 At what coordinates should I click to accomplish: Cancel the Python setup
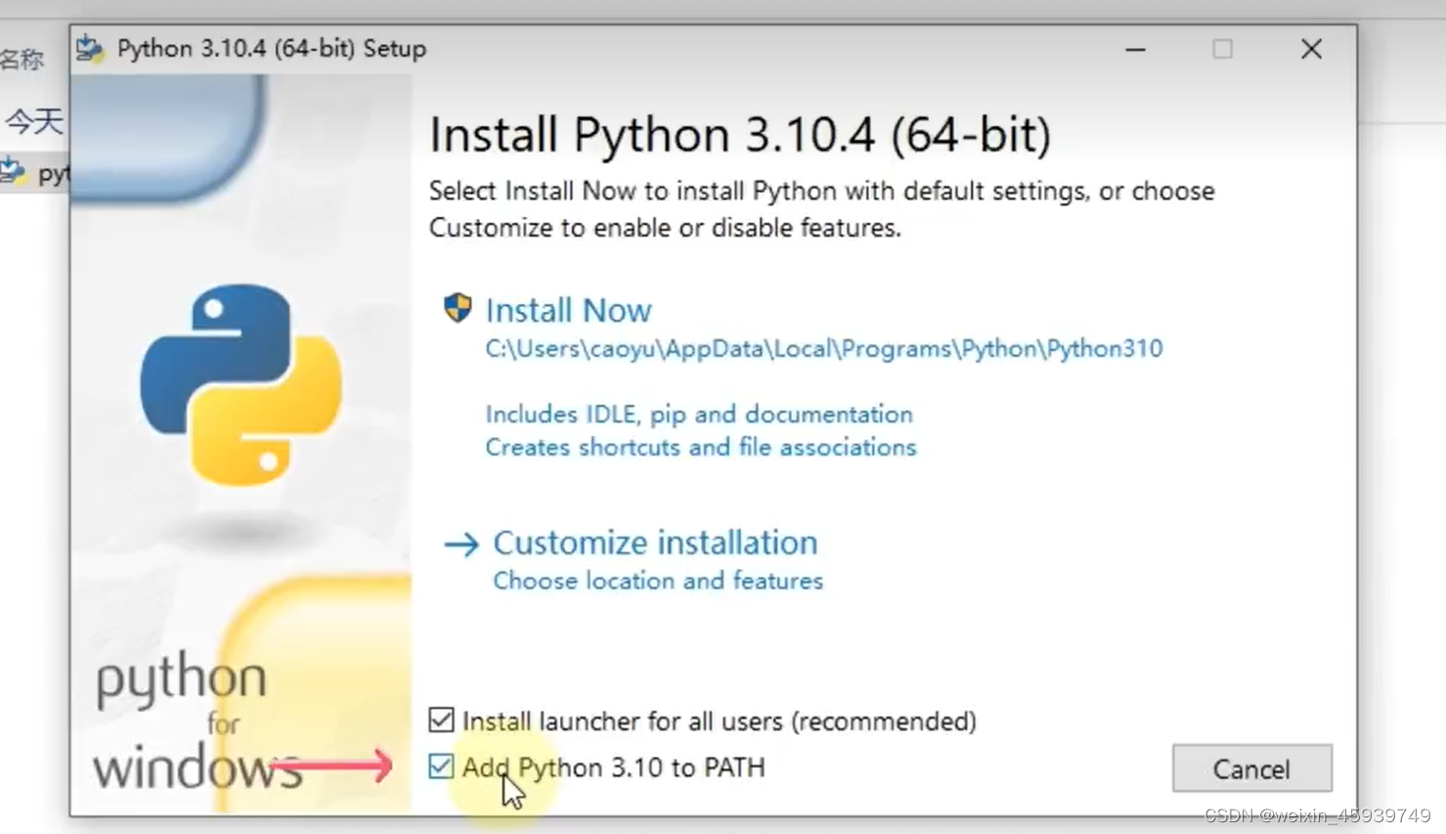tap(1251, 768)
